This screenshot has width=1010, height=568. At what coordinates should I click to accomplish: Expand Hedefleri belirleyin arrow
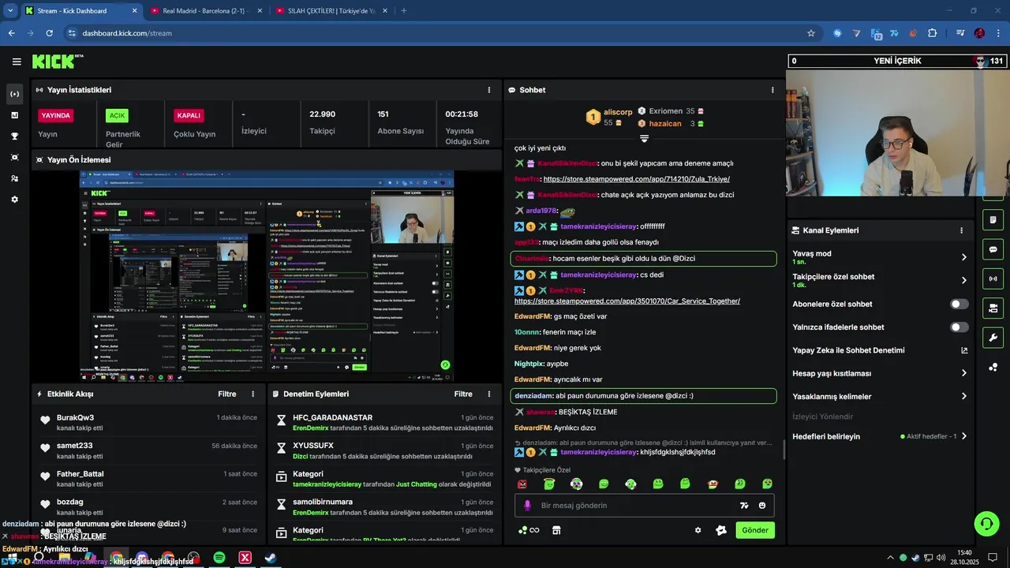pos(963,436)
